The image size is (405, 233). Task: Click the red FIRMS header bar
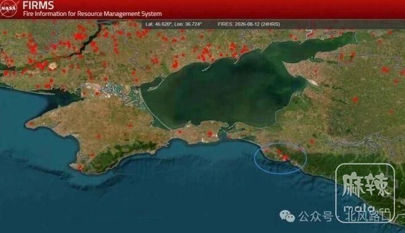(x=202, y=9)
